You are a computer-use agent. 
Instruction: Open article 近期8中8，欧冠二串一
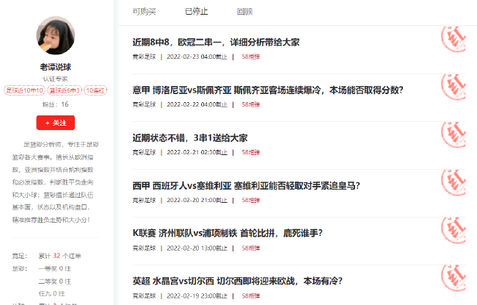[x=216, y=42]
